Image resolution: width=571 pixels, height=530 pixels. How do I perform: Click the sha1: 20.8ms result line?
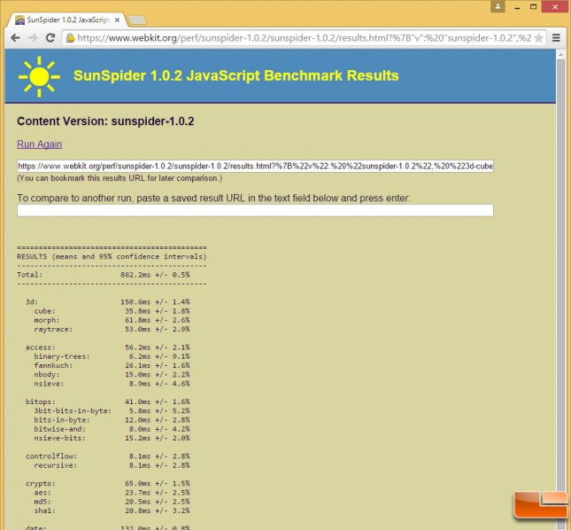[112, 511]
